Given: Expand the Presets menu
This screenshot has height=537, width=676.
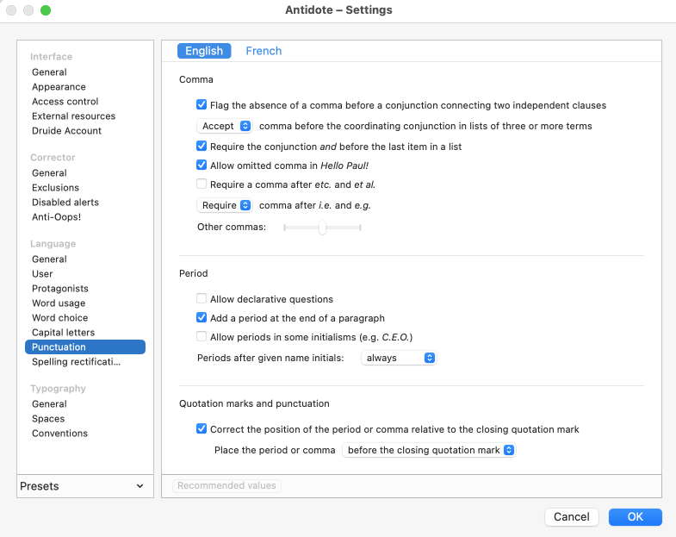Looking at the screenshot, I should (x=83, y=486).
